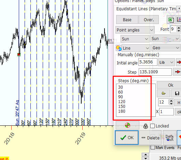Image resolution: width=181 pixels, height=160 pixels.
Task: Click the Excel export icon
Action: pos(171,20)
